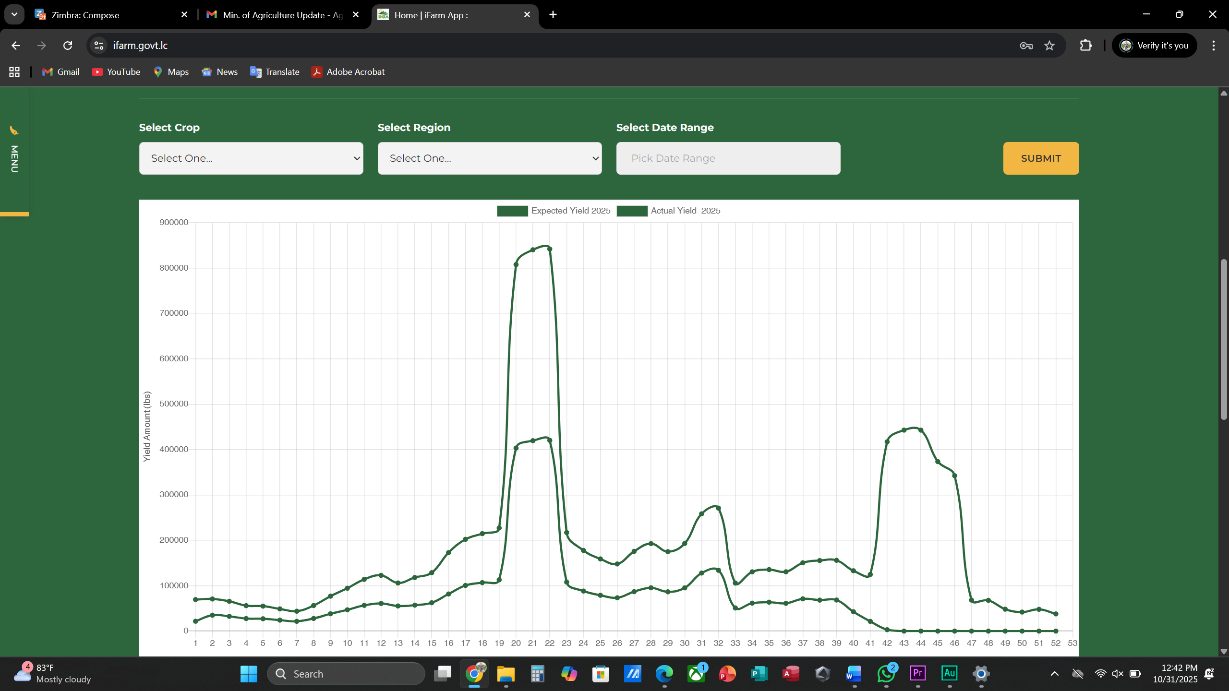The height and width of the screenshot is (691, 1229).
Task: Click the apps grid bookmark icon
Action: tap(14, 72)
